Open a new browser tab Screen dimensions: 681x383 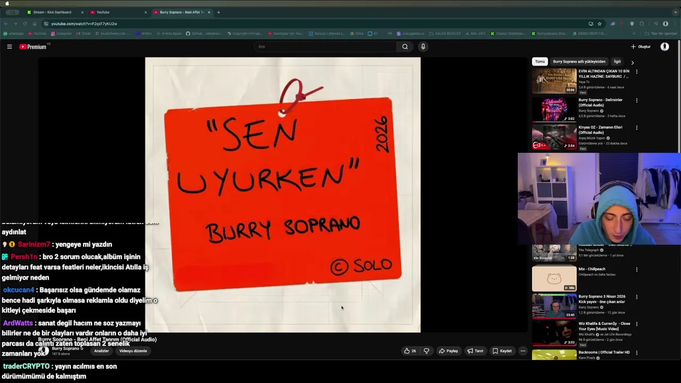[218, 12]
